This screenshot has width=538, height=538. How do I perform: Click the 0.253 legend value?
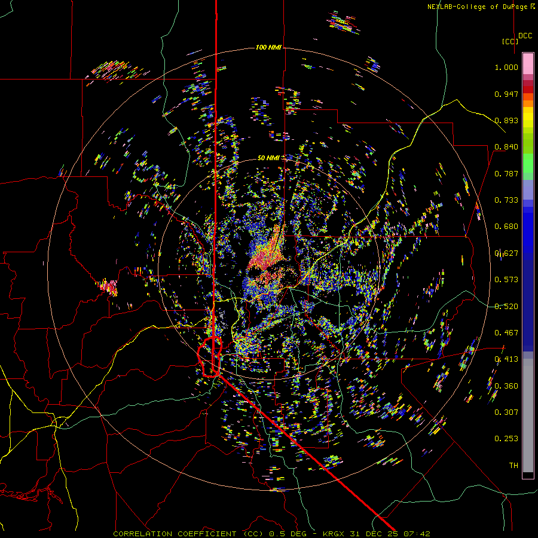pyautogui.click(x=506, y=439)
